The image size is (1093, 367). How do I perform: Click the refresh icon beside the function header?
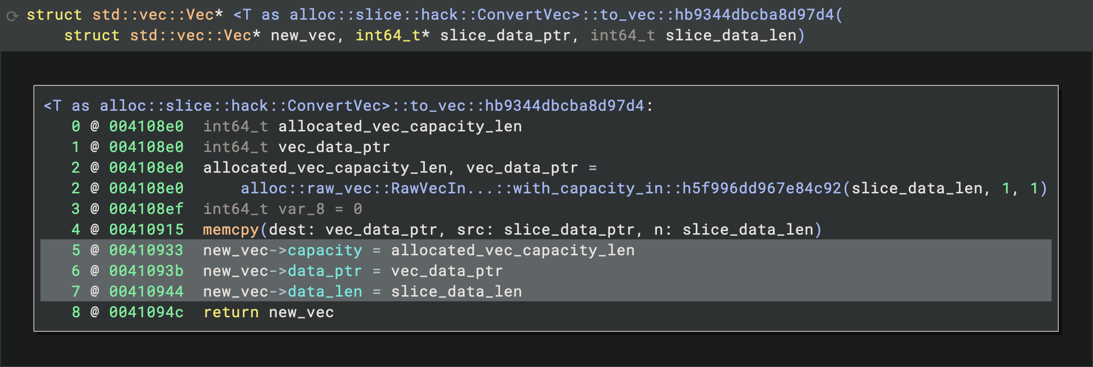point(13,16)
